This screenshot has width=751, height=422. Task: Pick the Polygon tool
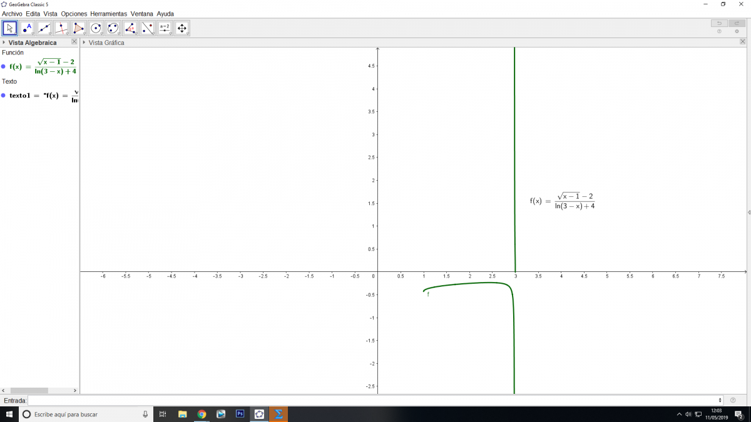(78, 28)
